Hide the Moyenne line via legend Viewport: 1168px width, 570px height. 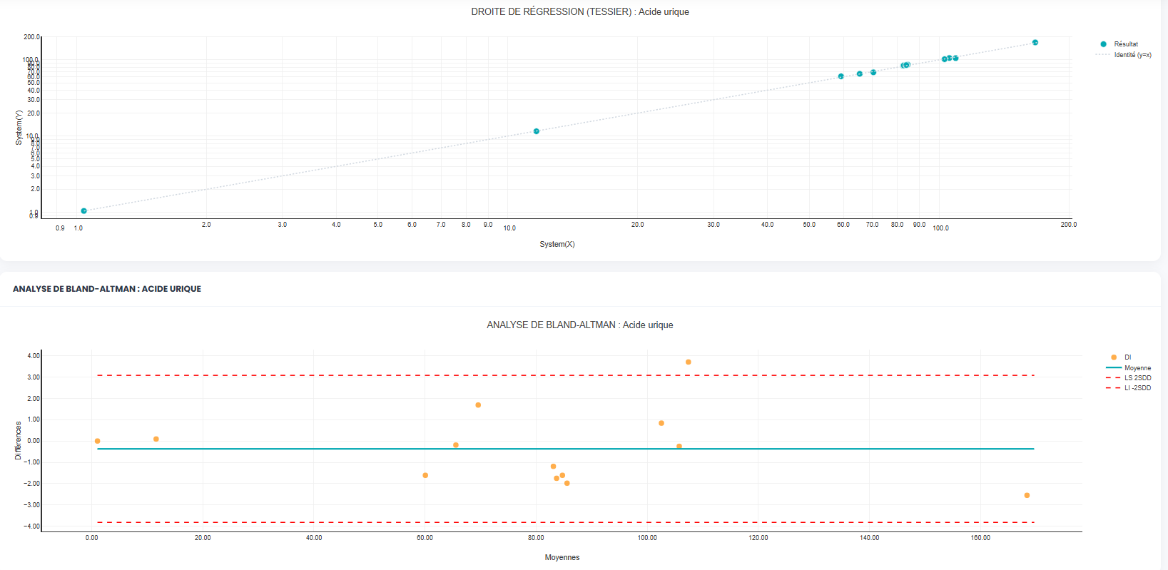1137,368
